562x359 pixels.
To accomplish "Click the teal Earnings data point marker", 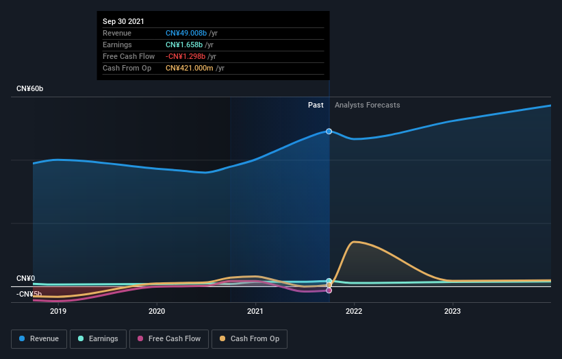I will tap(329, 281).
